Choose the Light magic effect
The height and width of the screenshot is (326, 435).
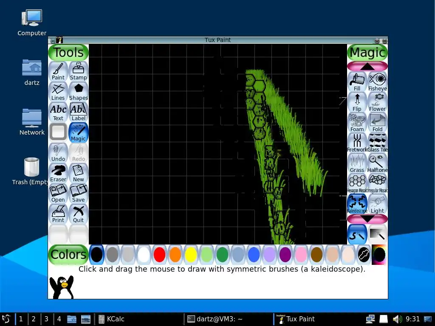377,204
